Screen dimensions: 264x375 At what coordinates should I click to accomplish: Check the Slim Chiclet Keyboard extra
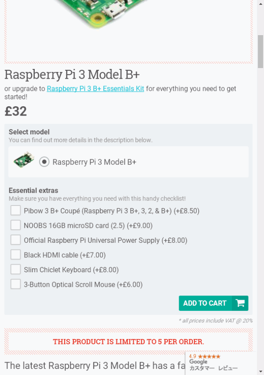(x=15, y=270)
